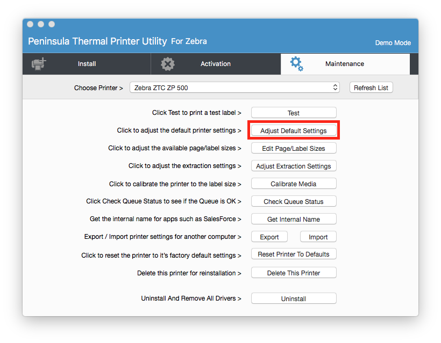The height and width of the screenshot is (343, 441).
Task: Click the 'Choose Printer >' label
Action: [98, 88]
